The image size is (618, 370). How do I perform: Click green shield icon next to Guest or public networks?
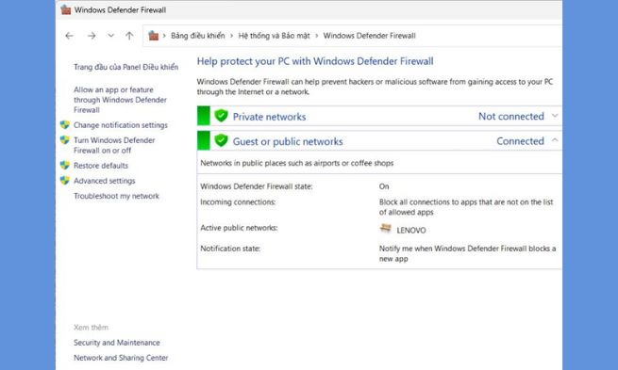coord(221,140)
